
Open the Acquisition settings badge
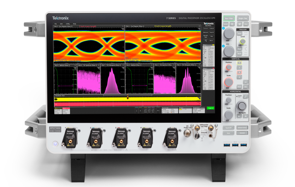[x=198, y=111]
